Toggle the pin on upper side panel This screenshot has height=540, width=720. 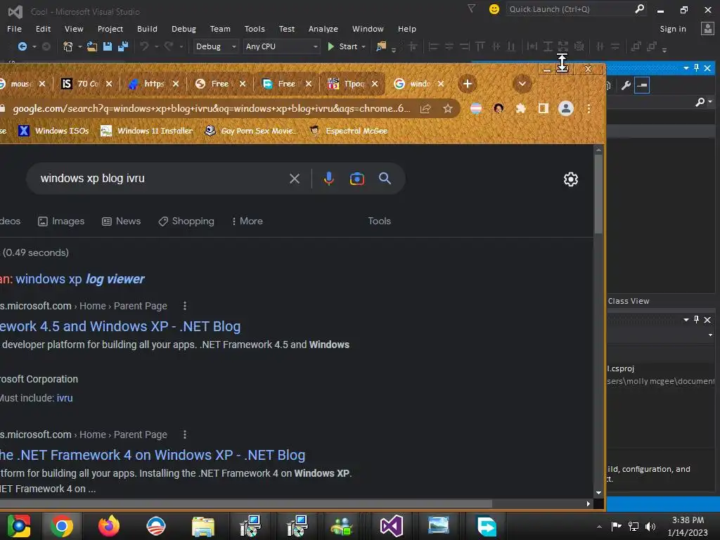pyautogui.click(x=697, y=68)
